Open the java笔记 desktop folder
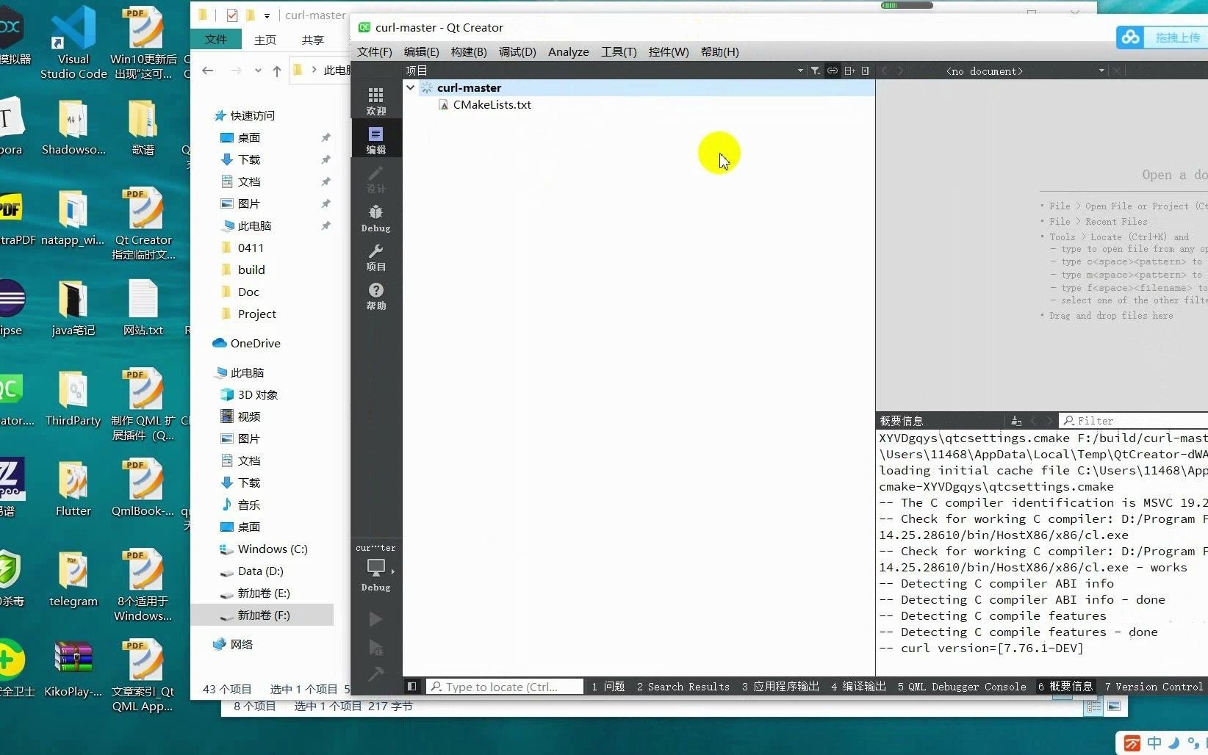1208x755 pixels. click(x=73, y=308)
